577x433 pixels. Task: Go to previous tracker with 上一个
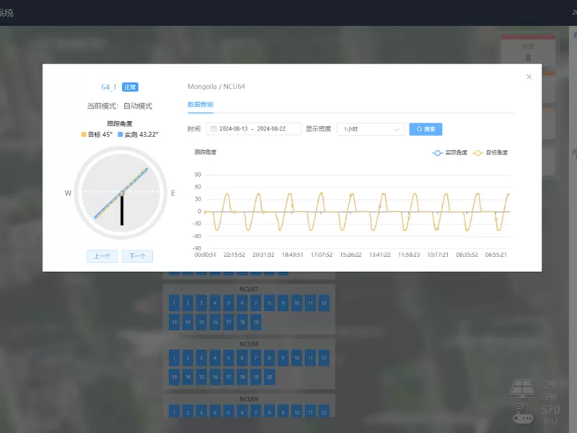point(102,256)
